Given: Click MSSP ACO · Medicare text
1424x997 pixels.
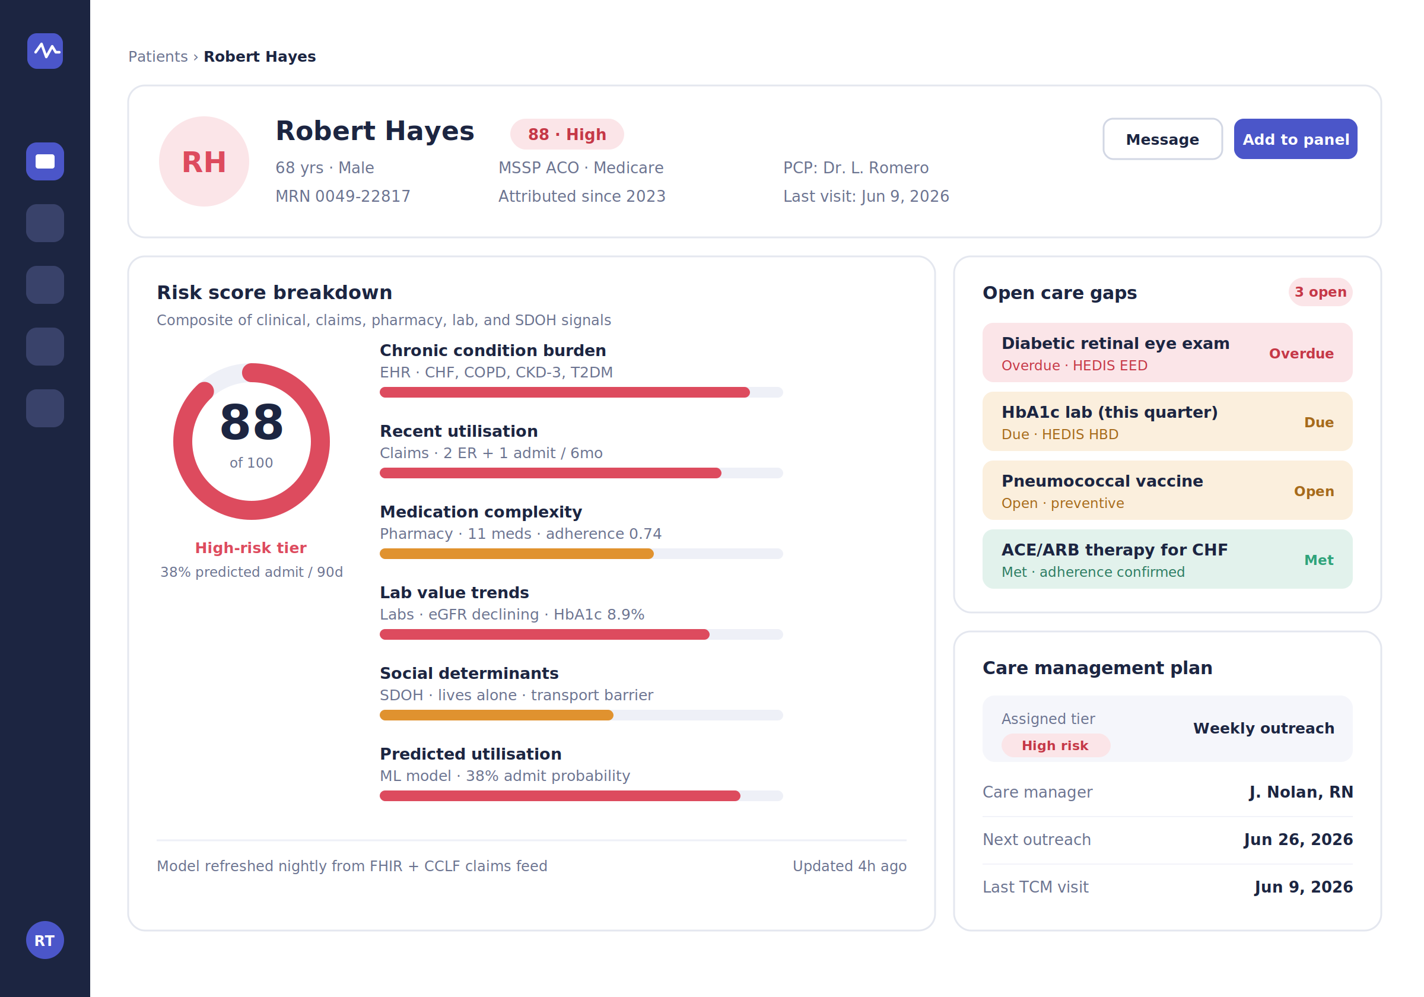Looking at the screenshot, I should 581,167.
